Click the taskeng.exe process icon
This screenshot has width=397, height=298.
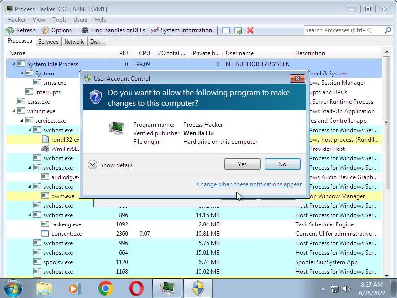pos(45,224)
